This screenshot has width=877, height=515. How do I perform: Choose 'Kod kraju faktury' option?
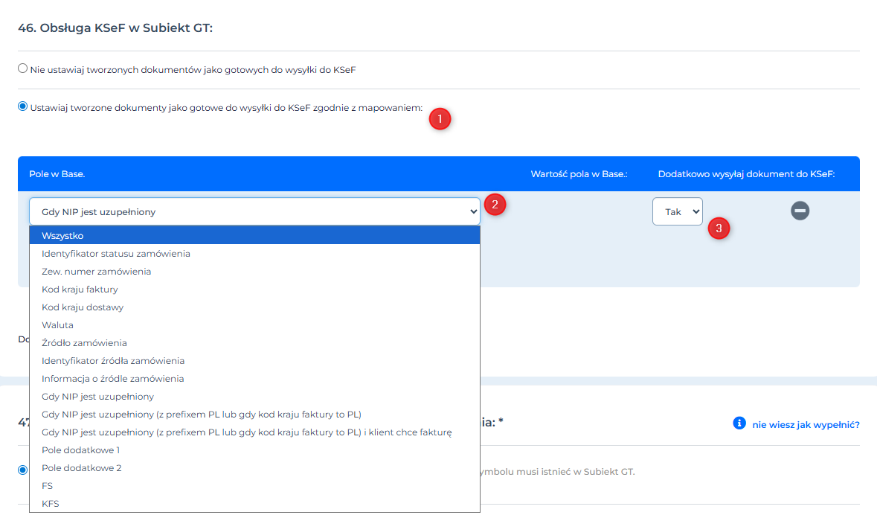pyautogui.click(x=254, y=290)
